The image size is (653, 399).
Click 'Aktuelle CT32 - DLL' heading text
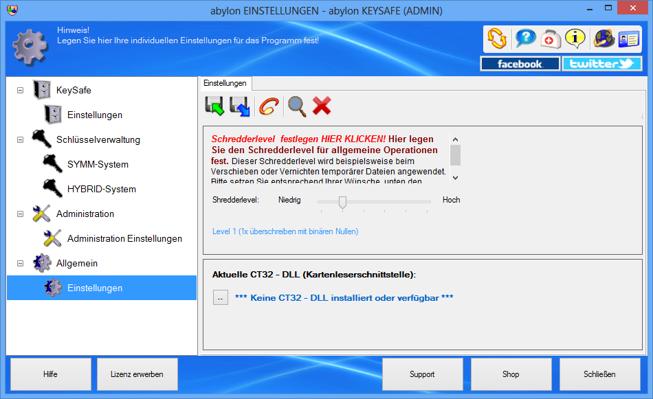coord(314,275)
